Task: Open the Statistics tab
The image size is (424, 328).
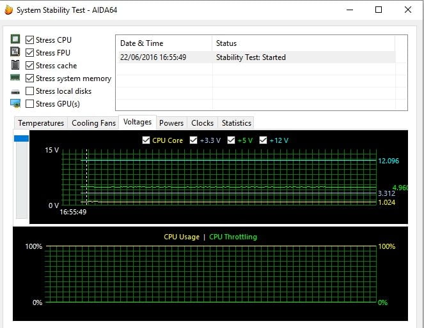Action: click(237, 123)
